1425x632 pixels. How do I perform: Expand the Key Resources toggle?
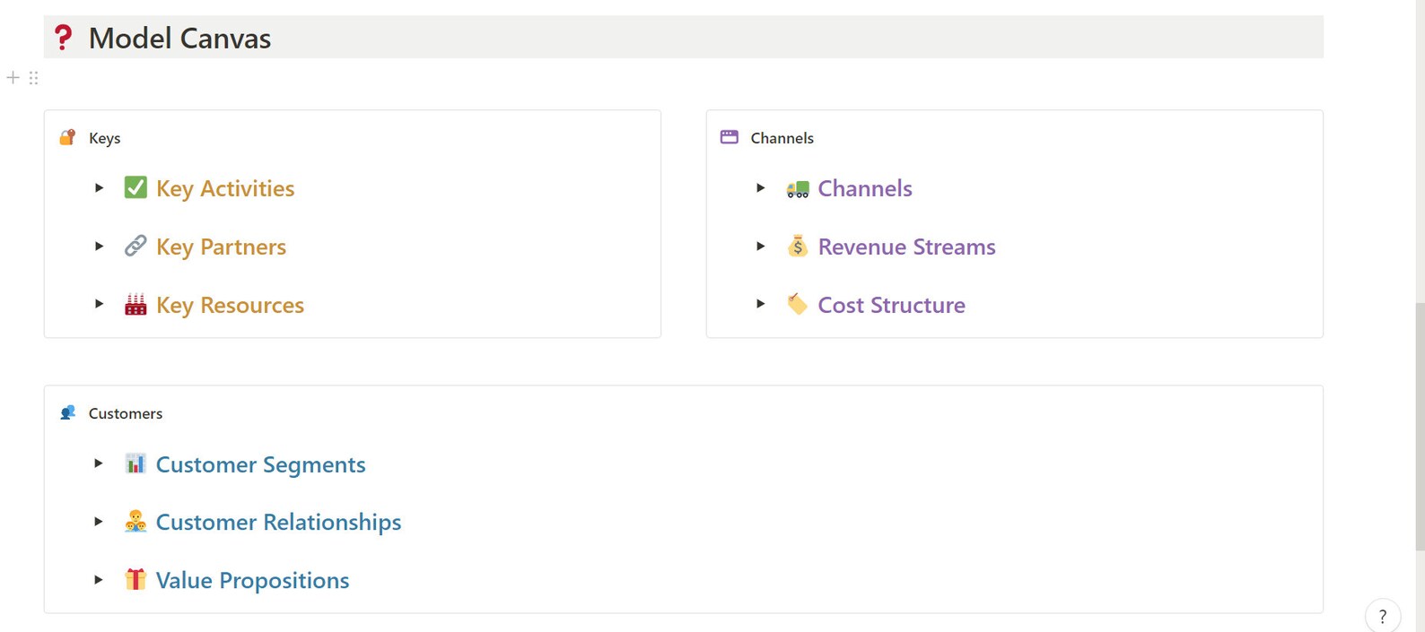pyautogui.click(x=99, y=304)
